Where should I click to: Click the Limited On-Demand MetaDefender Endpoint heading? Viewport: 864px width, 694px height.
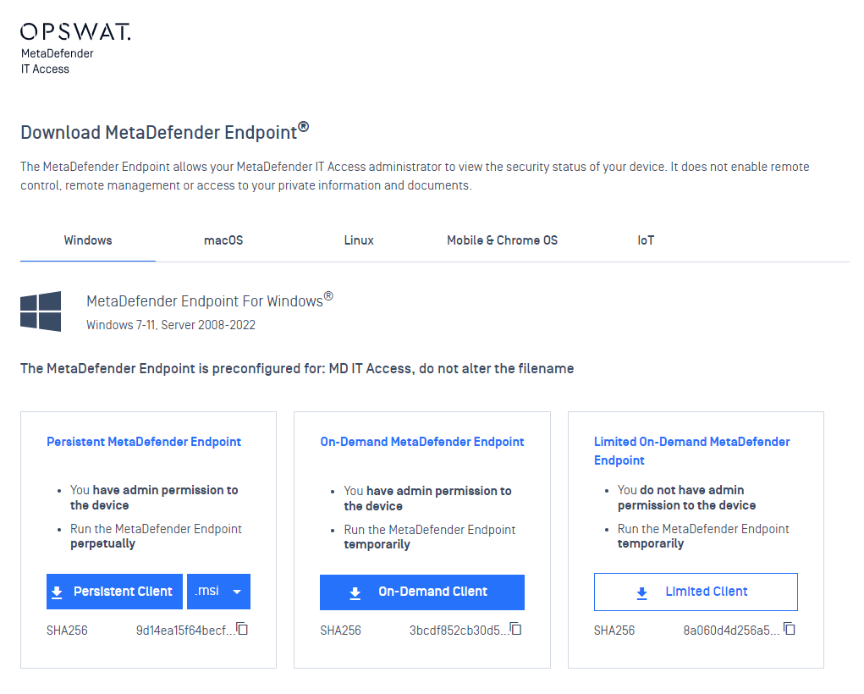tap(692, 451)
